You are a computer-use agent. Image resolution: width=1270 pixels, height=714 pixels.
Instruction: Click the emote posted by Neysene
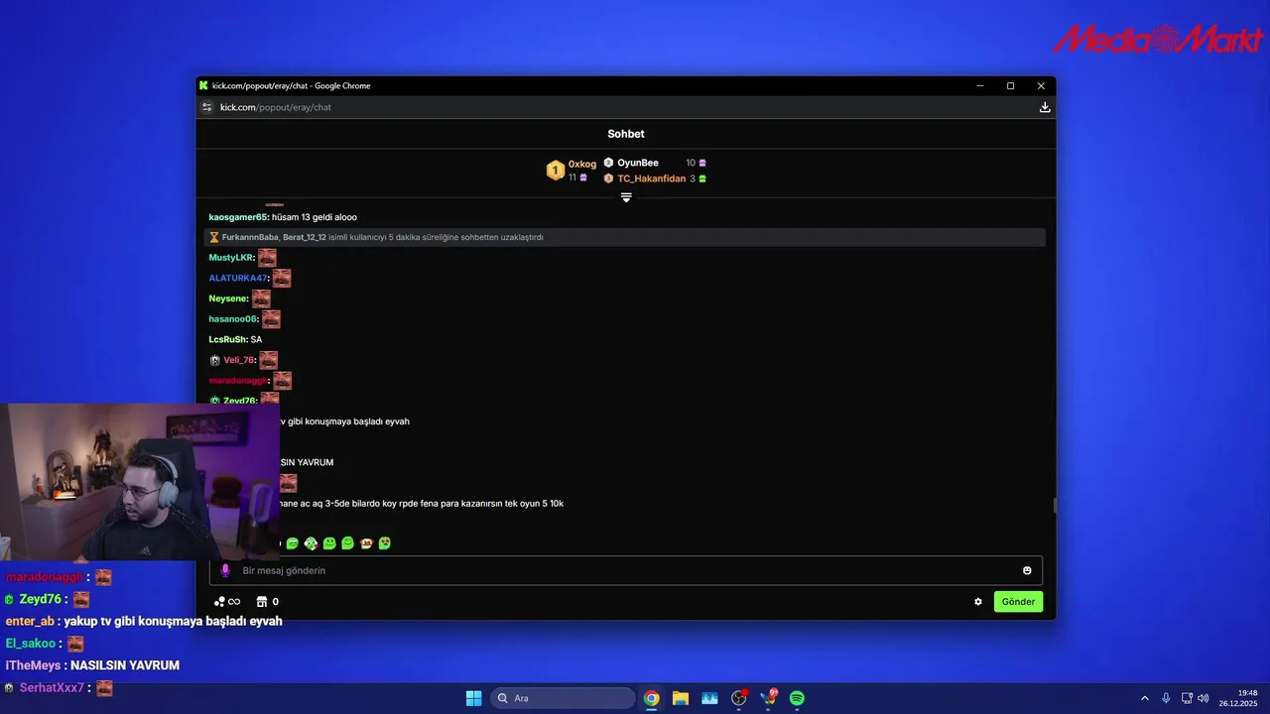261,298
